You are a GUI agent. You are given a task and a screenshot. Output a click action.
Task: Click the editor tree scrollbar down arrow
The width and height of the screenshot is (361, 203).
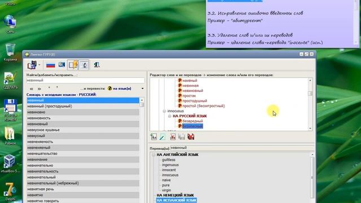[x=310, y=129]
